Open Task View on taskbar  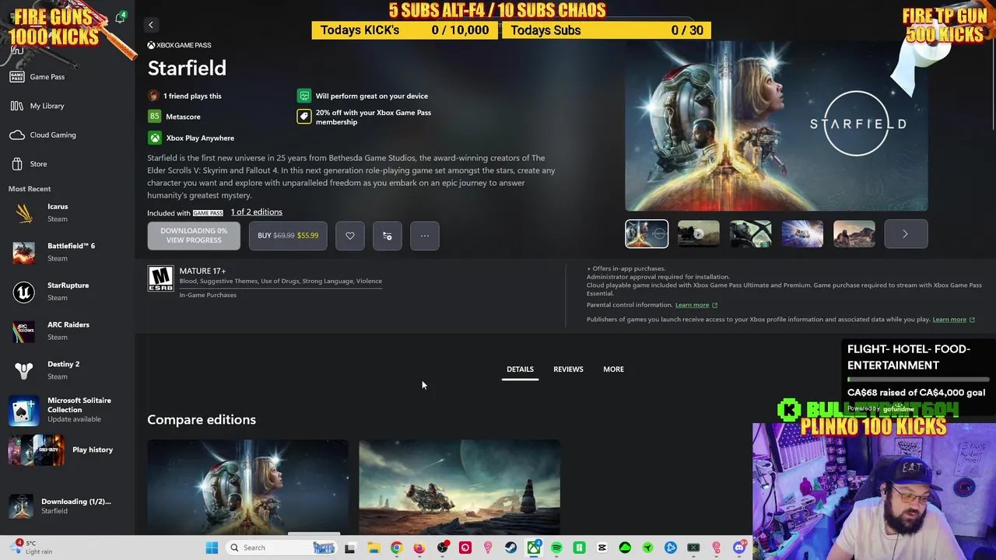tap(350, 548)
